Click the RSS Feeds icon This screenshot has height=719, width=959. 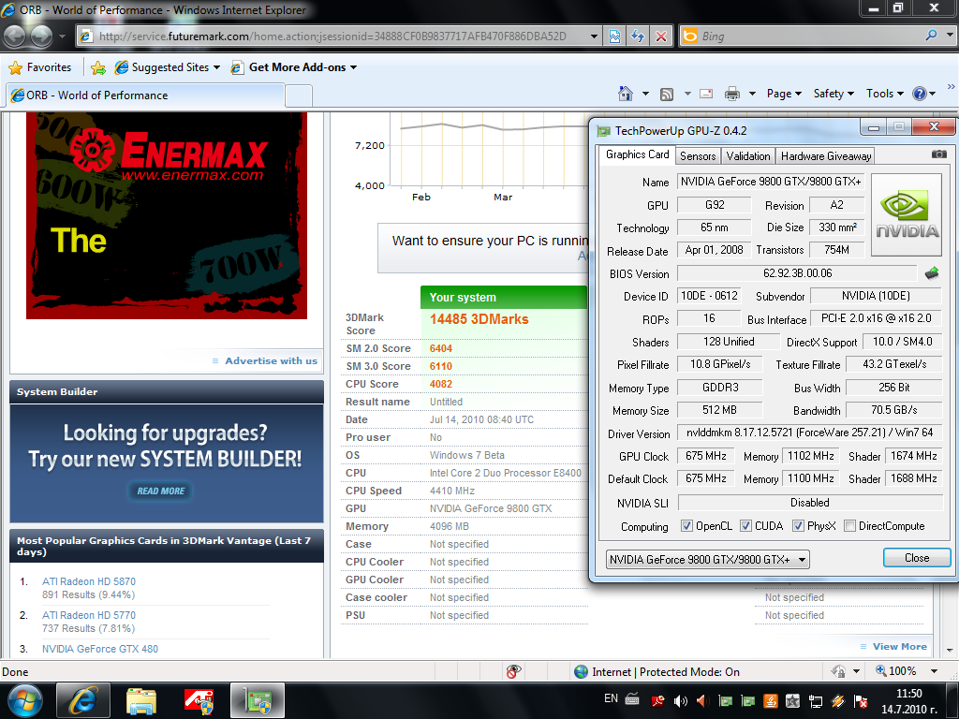pos(667,94)
